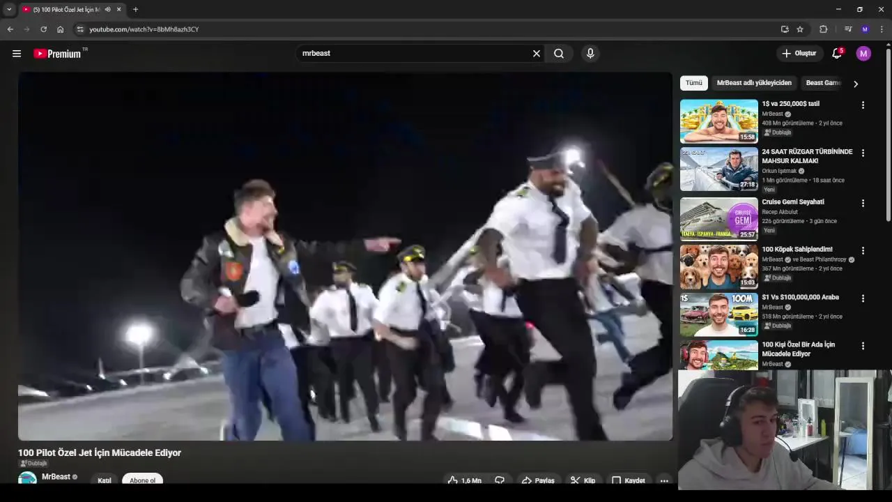This screenshot has height=502, width=892.
Task: Install app icon in the address bar
Action: pyautogui.click(x=785, y=29)
